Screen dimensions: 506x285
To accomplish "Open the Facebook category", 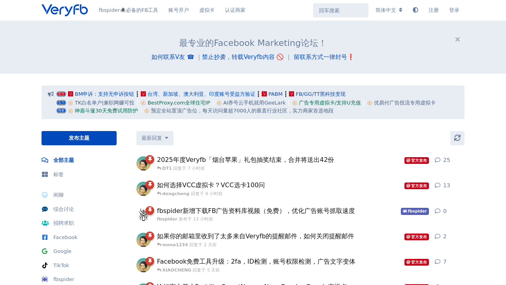I will point(65,237).
